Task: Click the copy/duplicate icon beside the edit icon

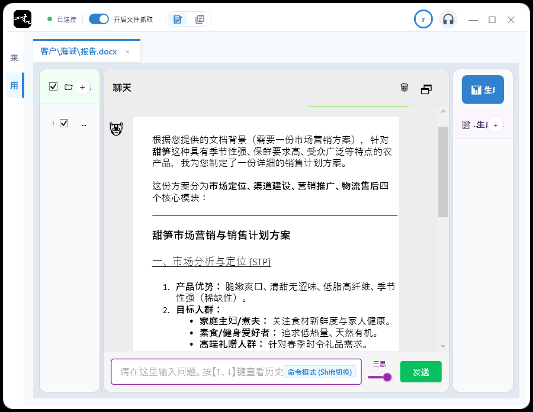Action: click(x=200, y=19)
